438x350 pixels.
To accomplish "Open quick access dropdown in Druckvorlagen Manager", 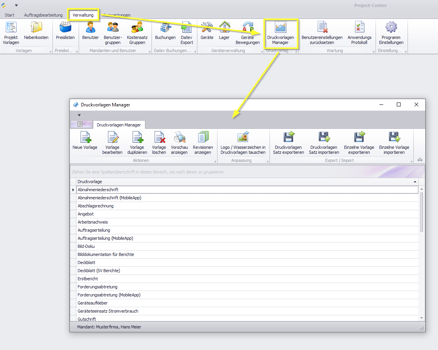I will click(x=79, y=115).
